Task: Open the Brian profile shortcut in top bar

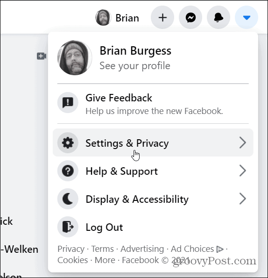Action: pos(118,18)
